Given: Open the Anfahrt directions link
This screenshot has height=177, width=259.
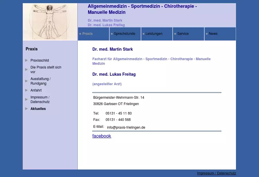Looking at the screenshot, I should pos(36,90).
